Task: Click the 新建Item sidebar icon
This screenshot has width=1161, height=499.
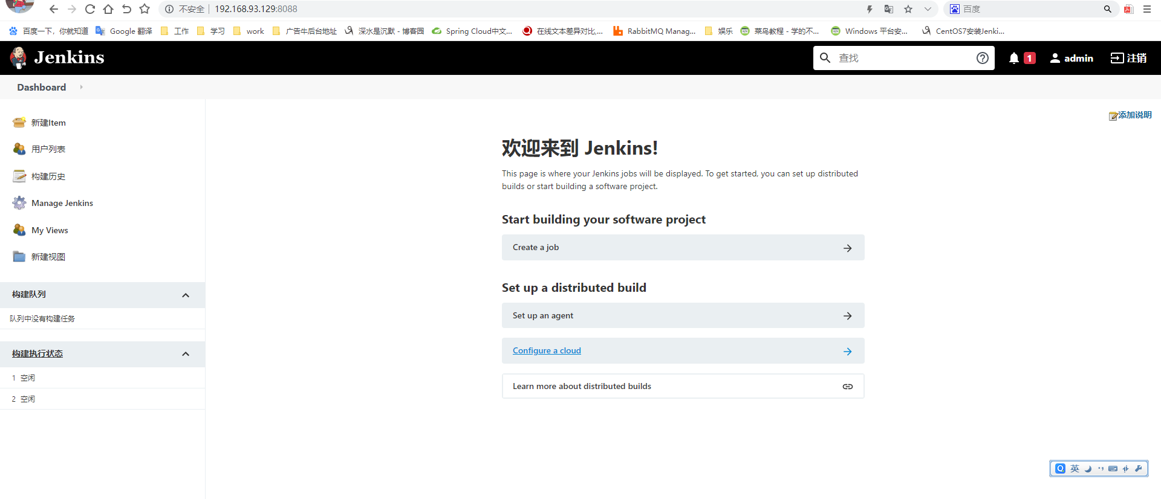Action: click(x=19, y=123)
